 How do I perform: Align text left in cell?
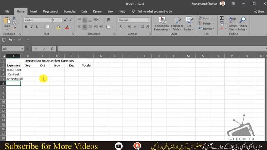79,27
